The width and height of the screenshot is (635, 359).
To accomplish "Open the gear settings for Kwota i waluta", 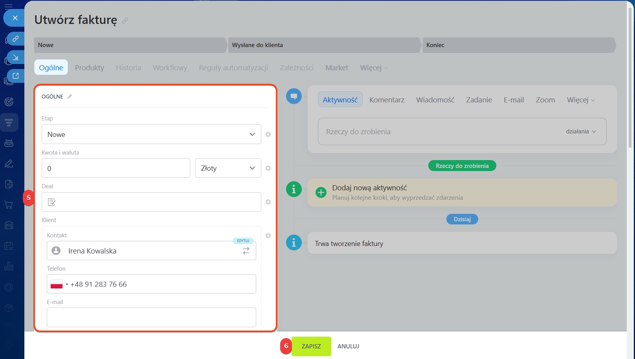I will [x=268, y=168].
